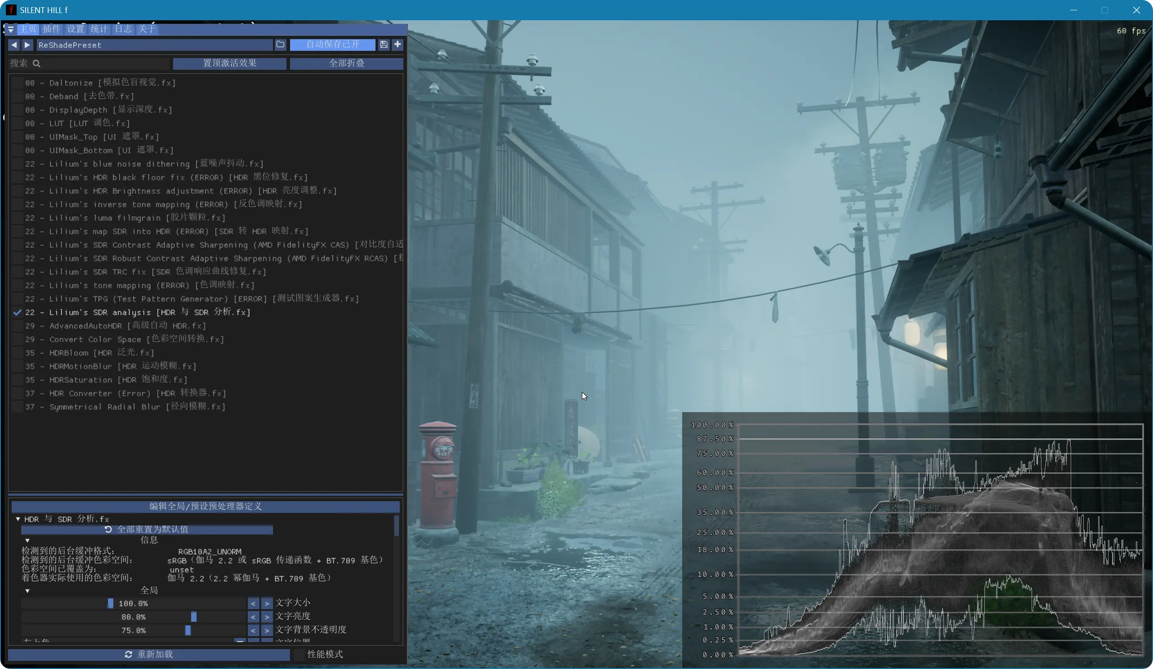This screenshot has height=669, width=1153.
Task: Click the 文字亮度 slider at 80.0%
Action: tap(134, 617)
